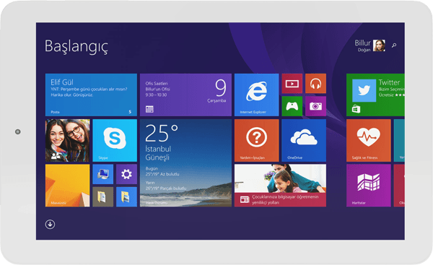Click the partially visible teal tile right of Sağlık ve Fitness
The width and height of the screenshot is (433, 265).
pos(399,140)
